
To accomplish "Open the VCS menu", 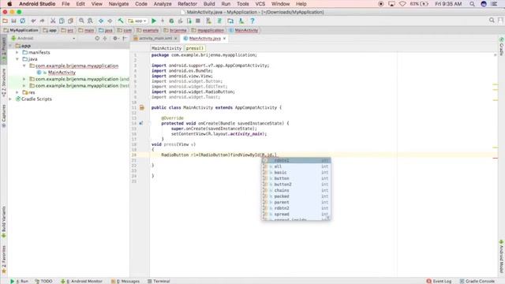I will pyautogui.click(x=260, y=4).
